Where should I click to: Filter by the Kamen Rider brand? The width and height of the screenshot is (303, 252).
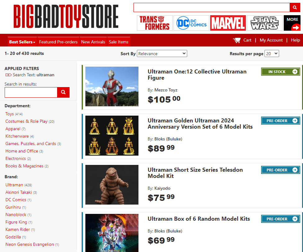pos(18,229)
